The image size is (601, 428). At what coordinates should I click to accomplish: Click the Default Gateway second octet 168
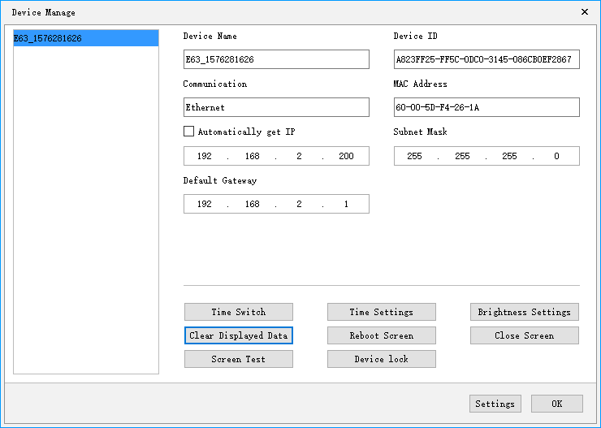(253, 204)
